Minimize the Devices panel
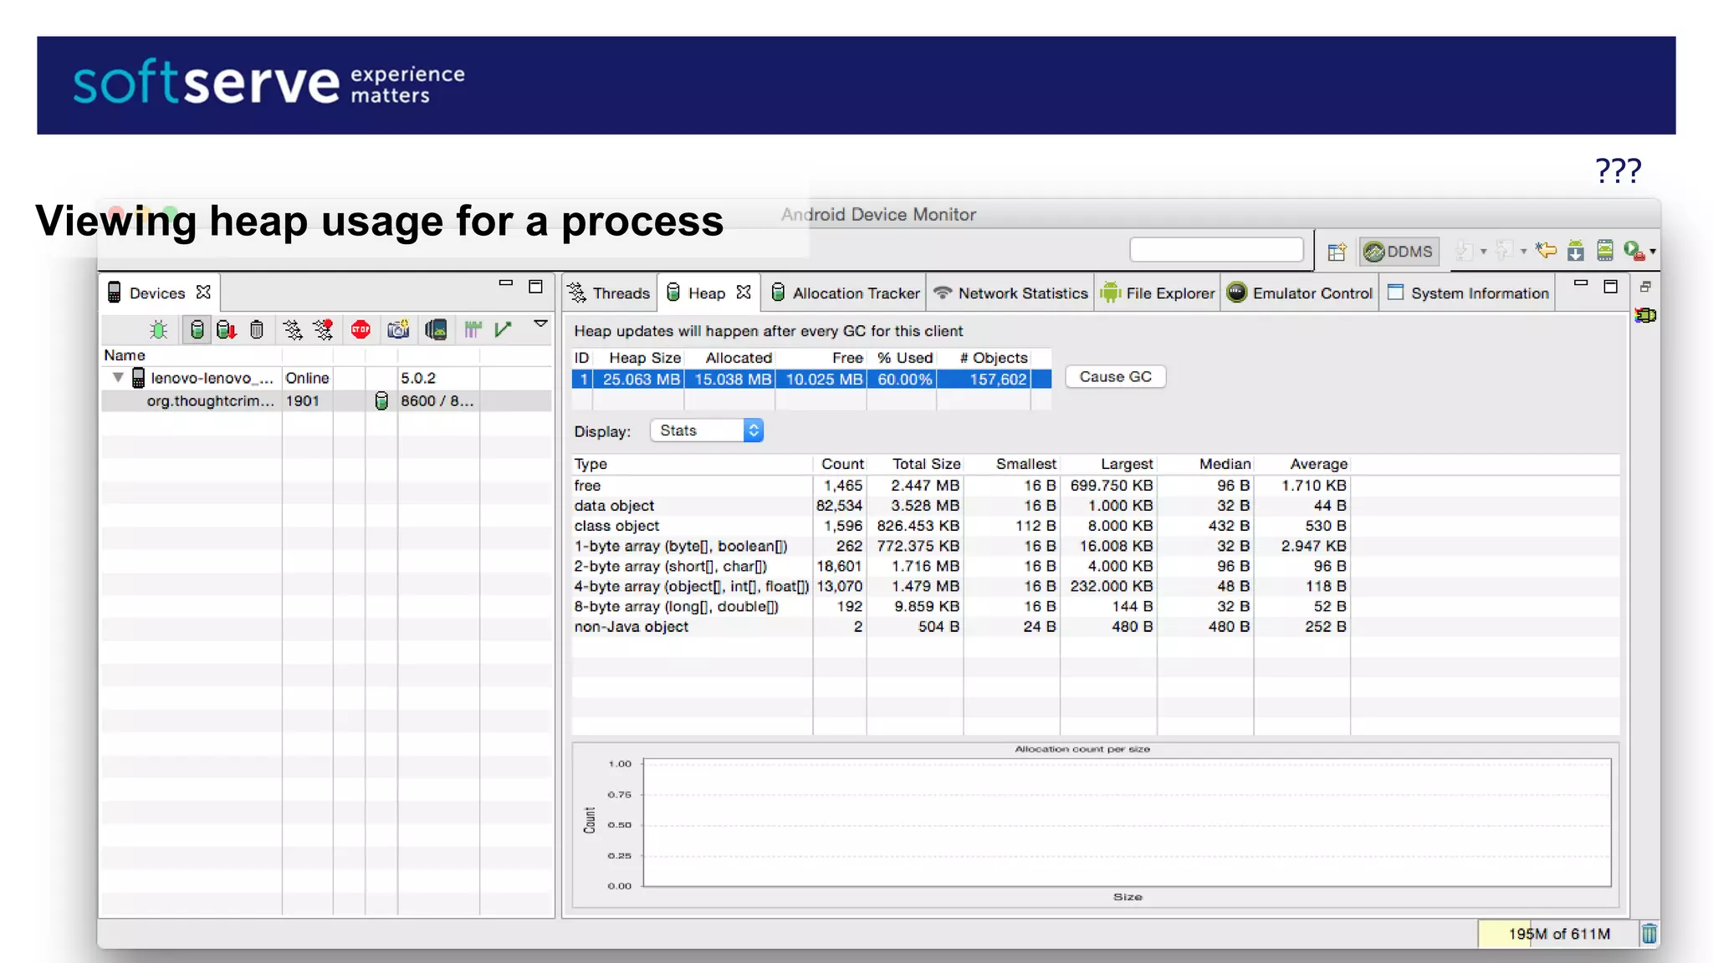 506,283
